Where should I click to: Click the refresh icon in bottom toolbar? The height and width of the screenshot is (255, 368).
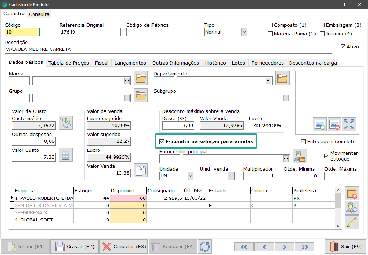[x=205, y=247]
